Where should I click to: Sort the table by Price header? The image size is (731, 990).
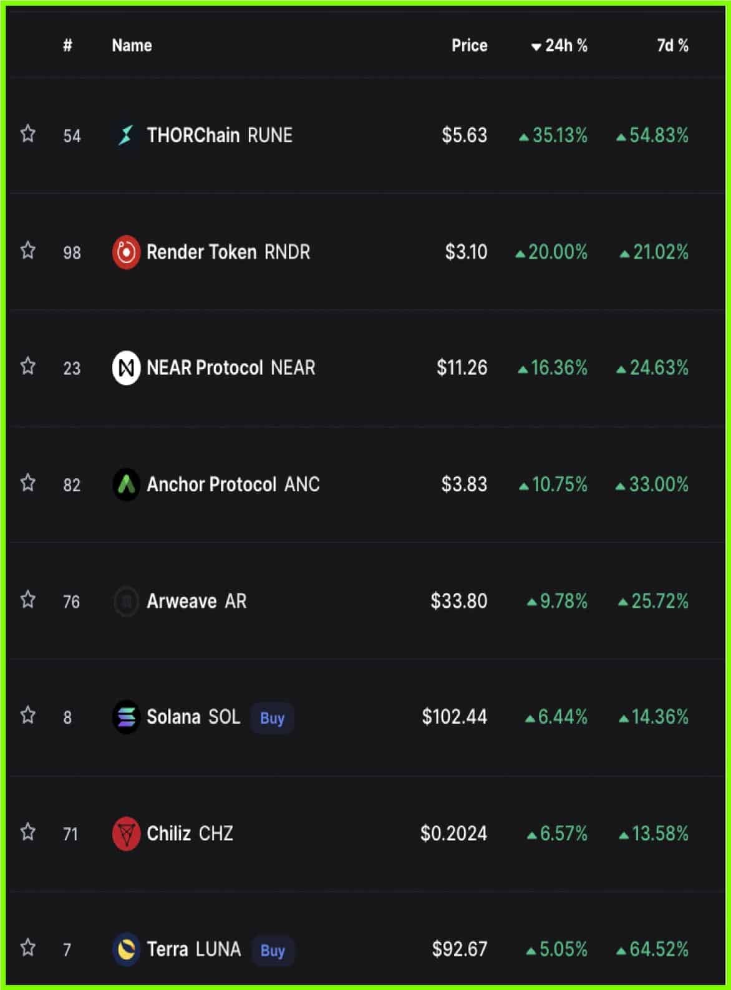coord(470,46)
